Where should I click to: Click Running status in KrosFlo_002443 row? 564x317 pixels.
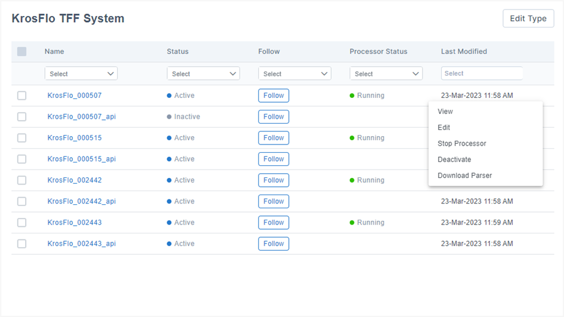tap(367, 222)
